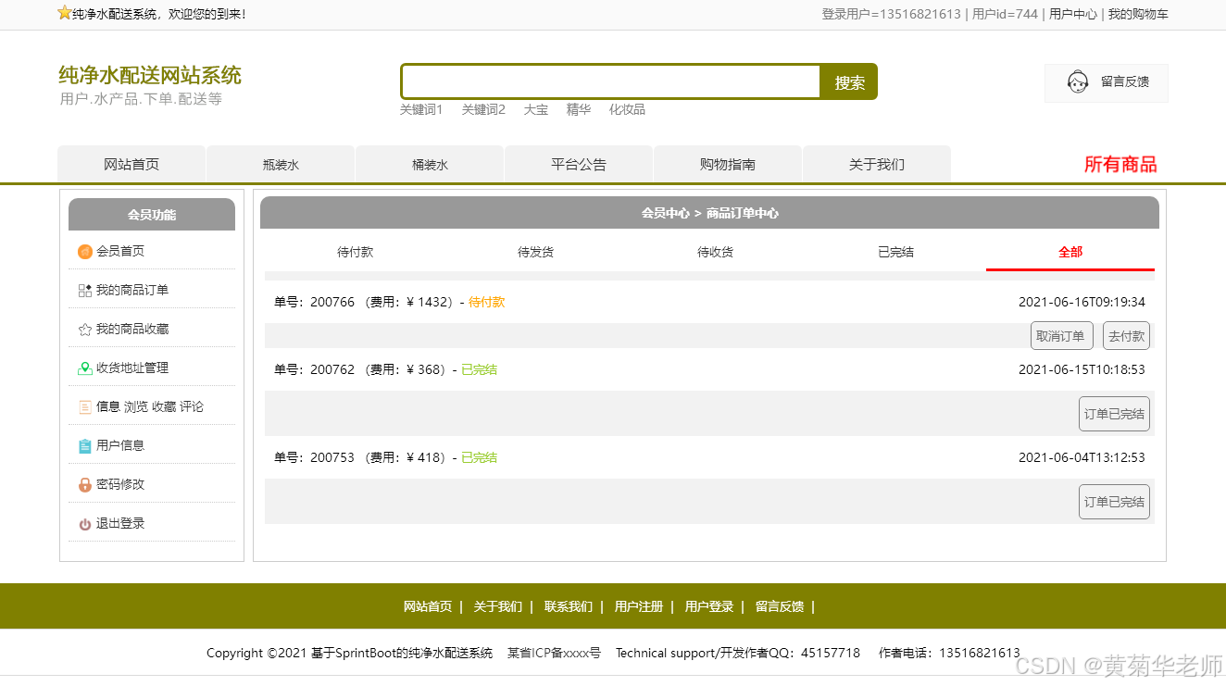Screen dimensions: 1226x686
Task: Open 我的购物车 in the top bar
Action: click(1137, 14)
